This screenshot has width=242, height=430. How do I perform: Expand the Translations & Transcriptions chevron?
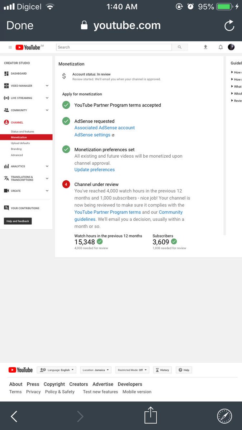click(47, 178)
